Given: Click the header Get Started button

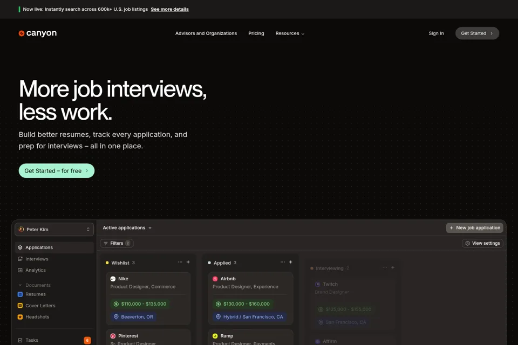Looking at the screenshot, I should pos(477,33).
